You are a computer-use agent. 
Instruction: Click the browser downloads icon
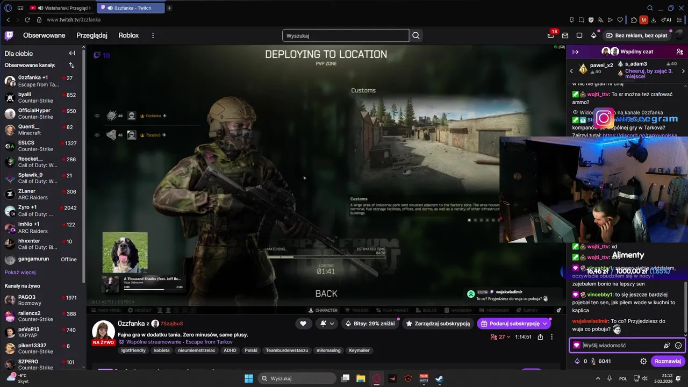[653, 20]
